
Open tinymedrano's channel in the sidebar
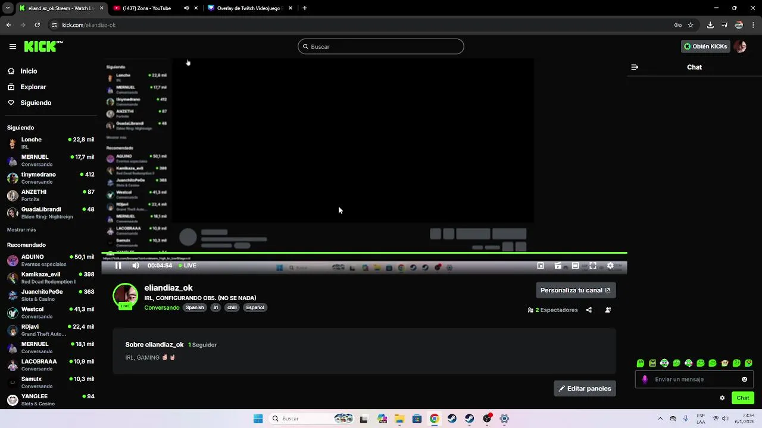click(x=51, y=178)
